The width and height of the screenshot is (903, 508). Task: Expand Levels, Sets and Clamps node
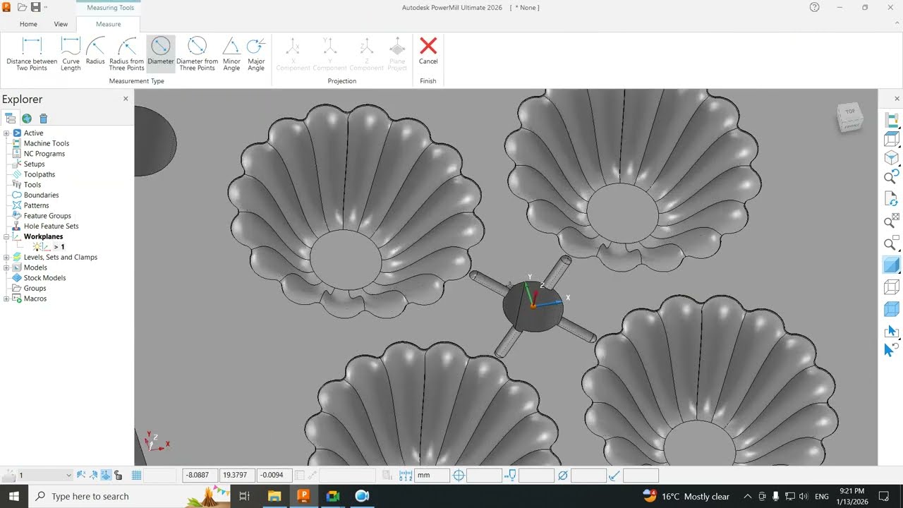point(6,257)
